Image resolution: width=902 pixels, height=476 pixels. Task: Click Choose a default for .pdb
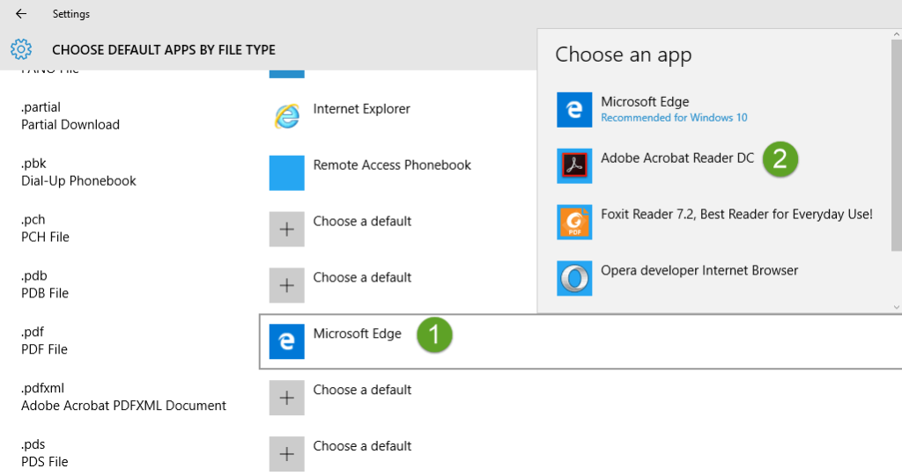point(362,278)
